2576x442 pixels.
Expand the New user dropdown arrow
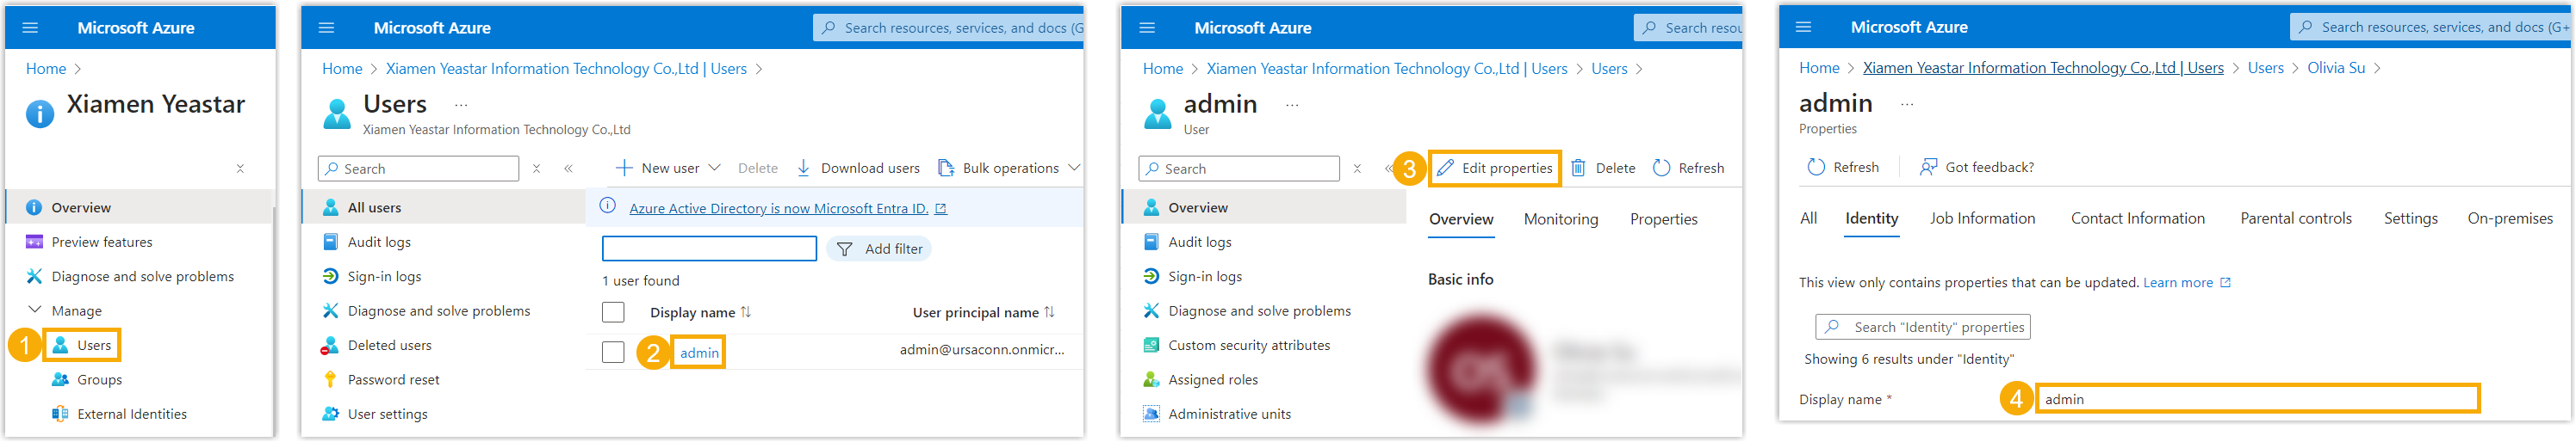pyautogui.click(x=714, y=168)
